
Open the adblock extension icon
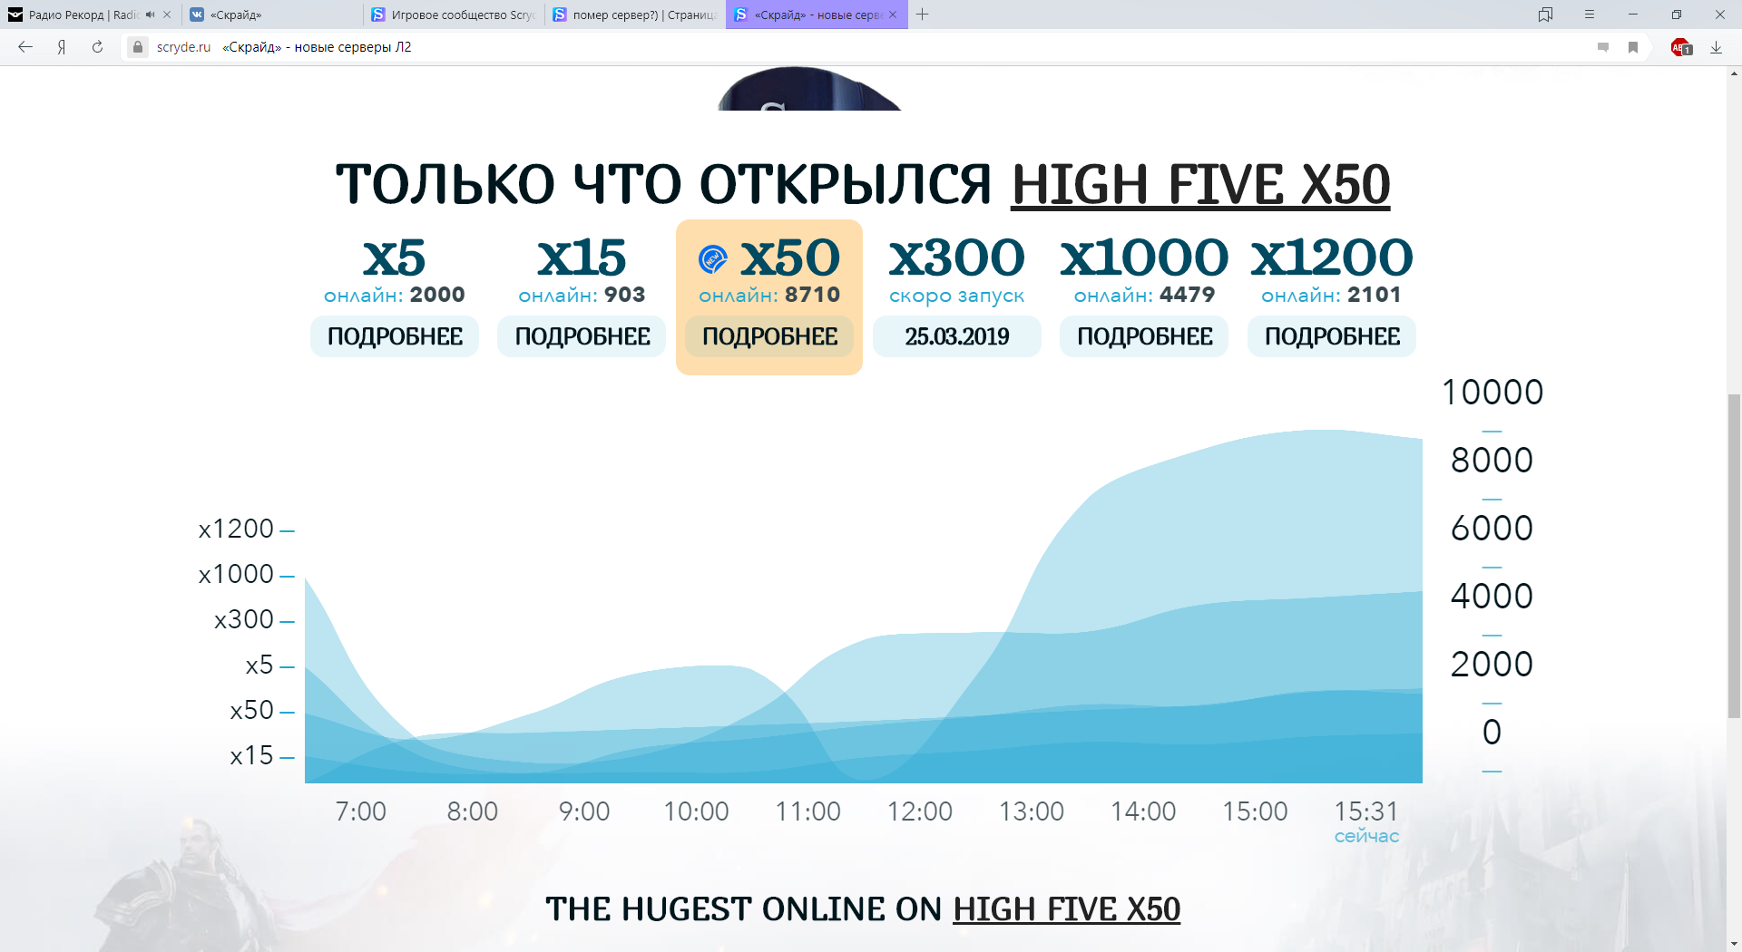tap(1680, 47)
